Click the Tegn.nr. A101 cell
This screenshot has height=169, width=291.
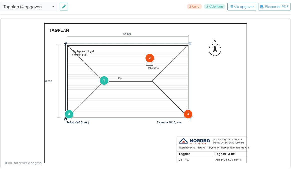click(x=230, y=154)
